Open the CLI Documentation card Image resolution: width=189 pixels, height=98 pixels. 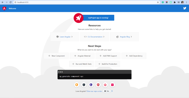coord(94,37)
